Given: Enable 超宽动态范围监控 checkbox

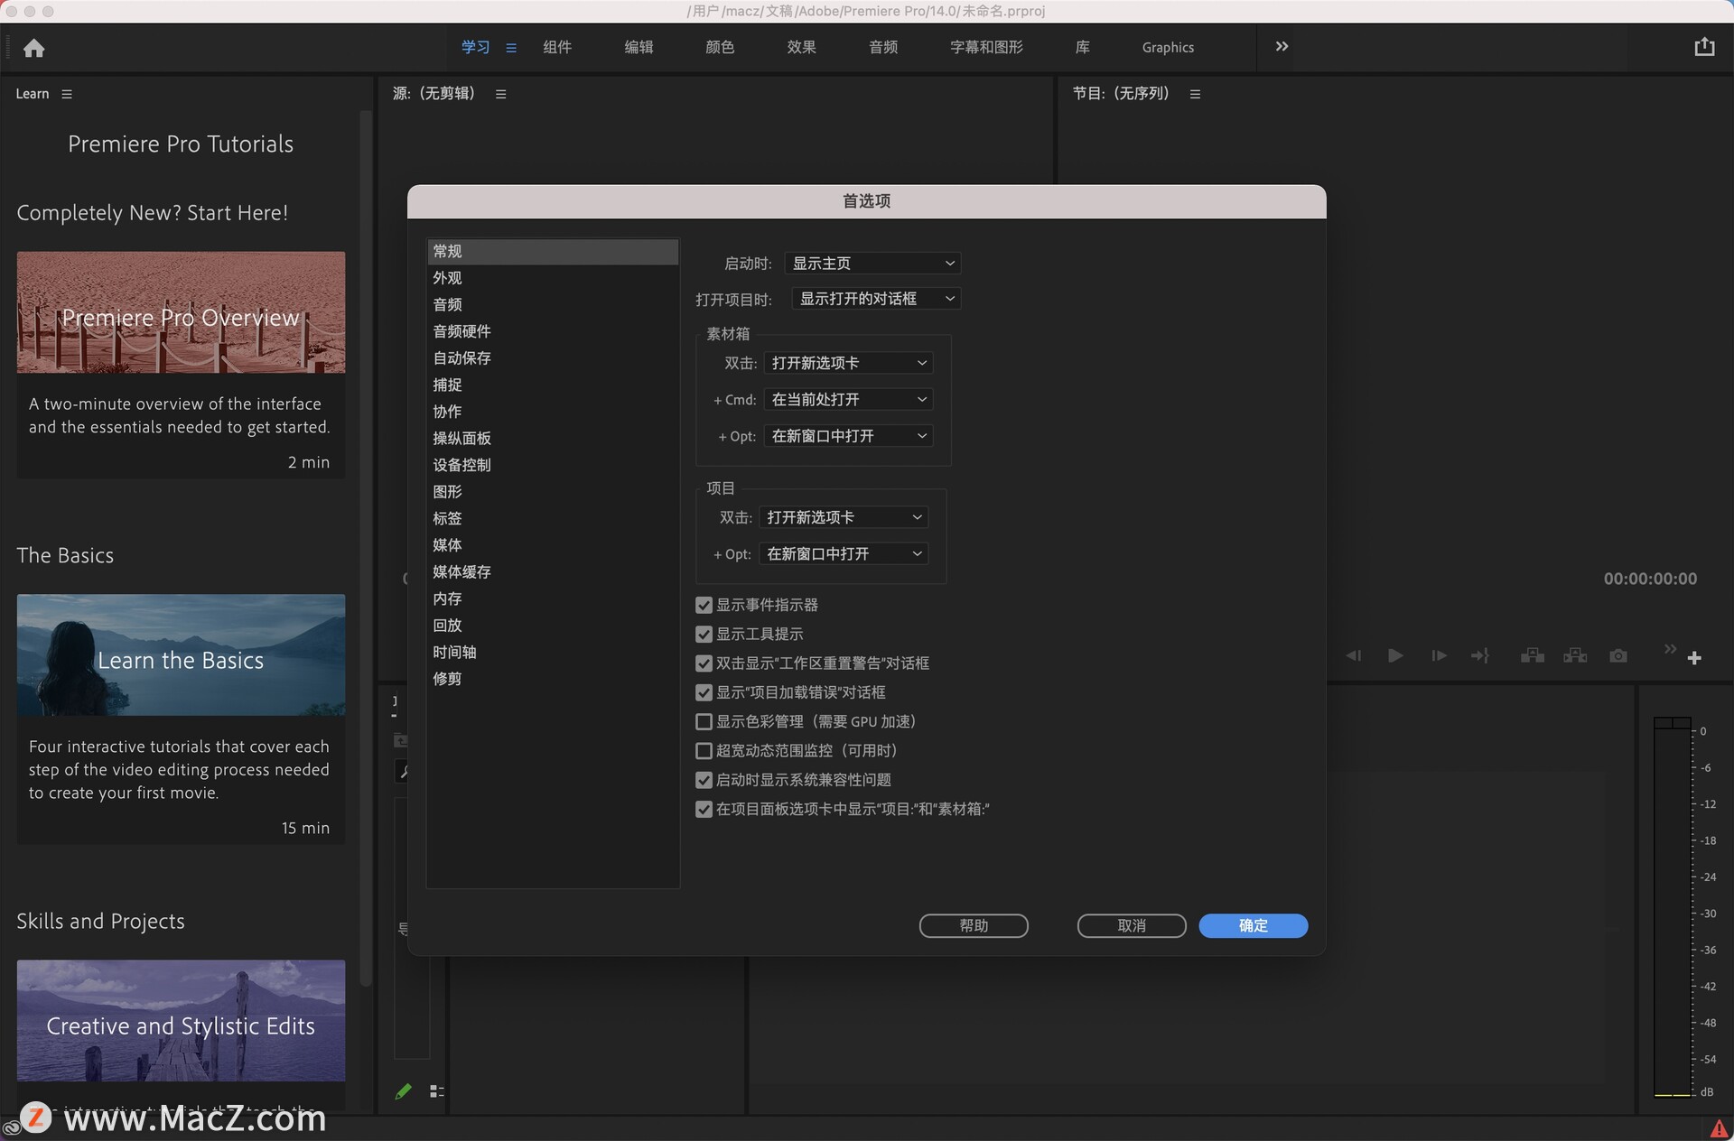Looking at the screenshot, I should [701, 750].
